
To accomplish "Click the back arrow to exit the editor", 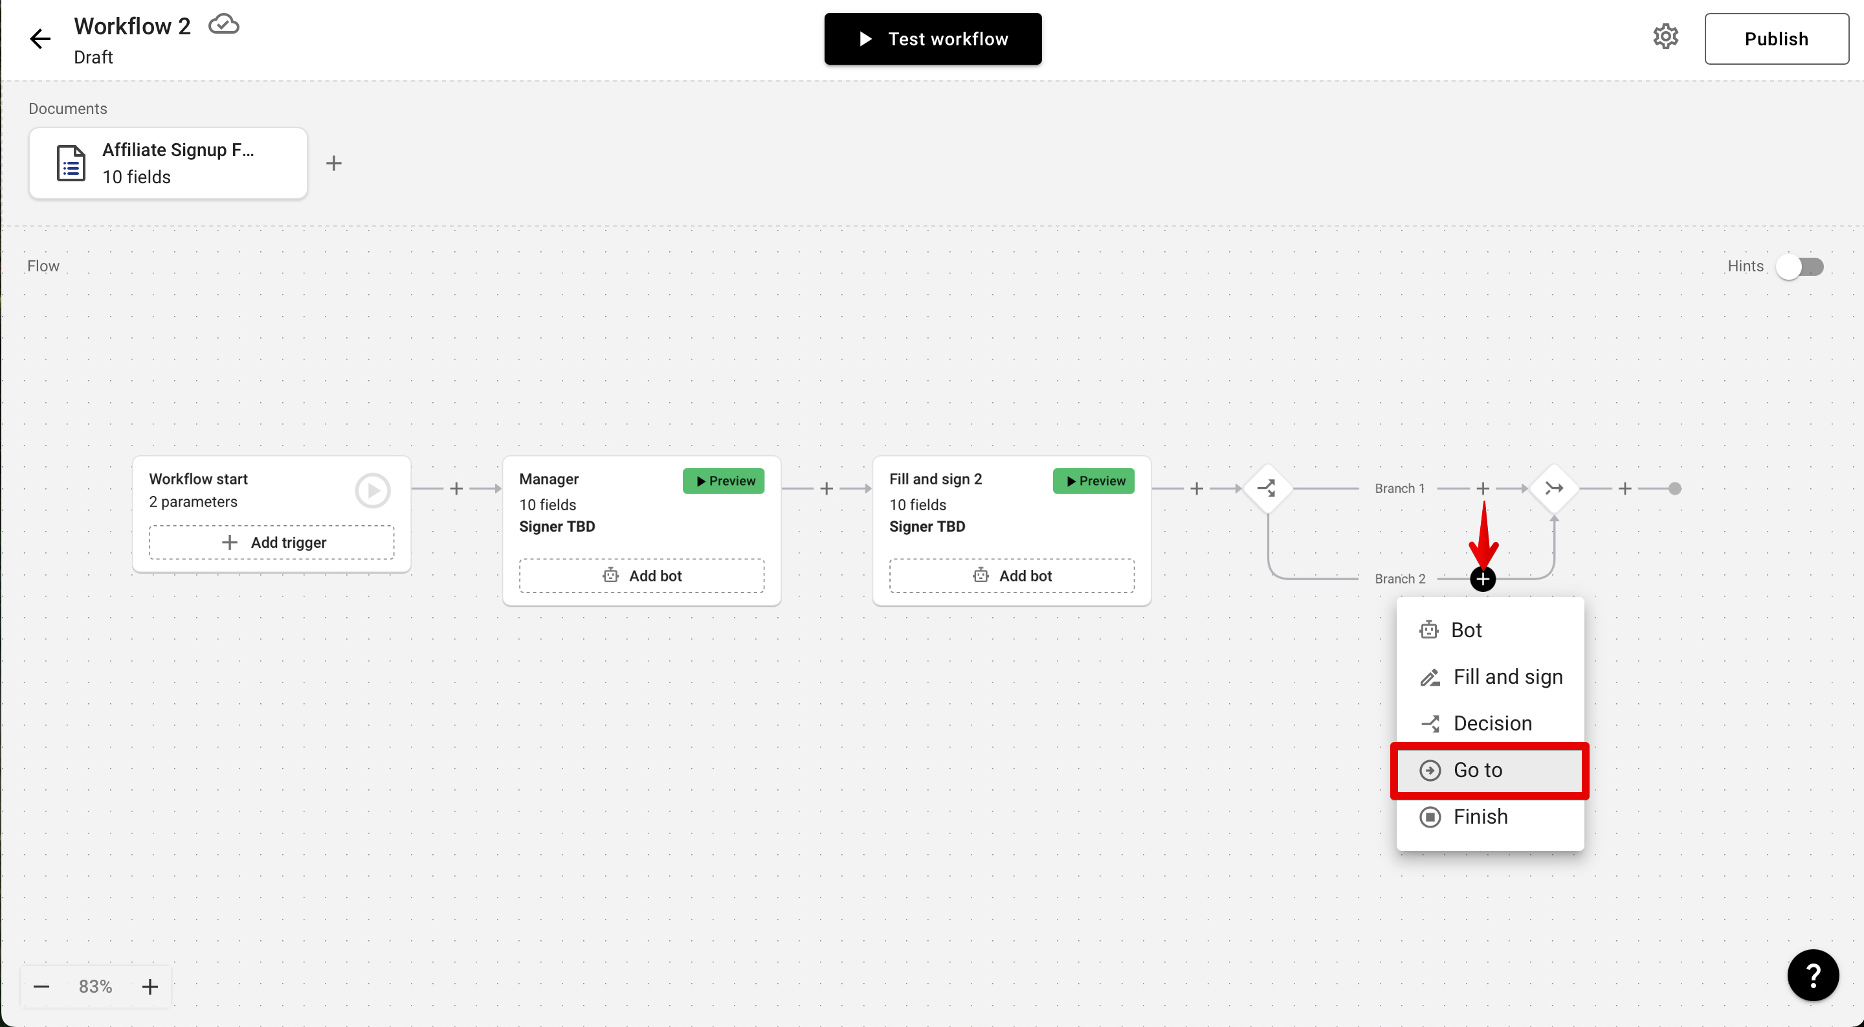I will coord(39,38).
